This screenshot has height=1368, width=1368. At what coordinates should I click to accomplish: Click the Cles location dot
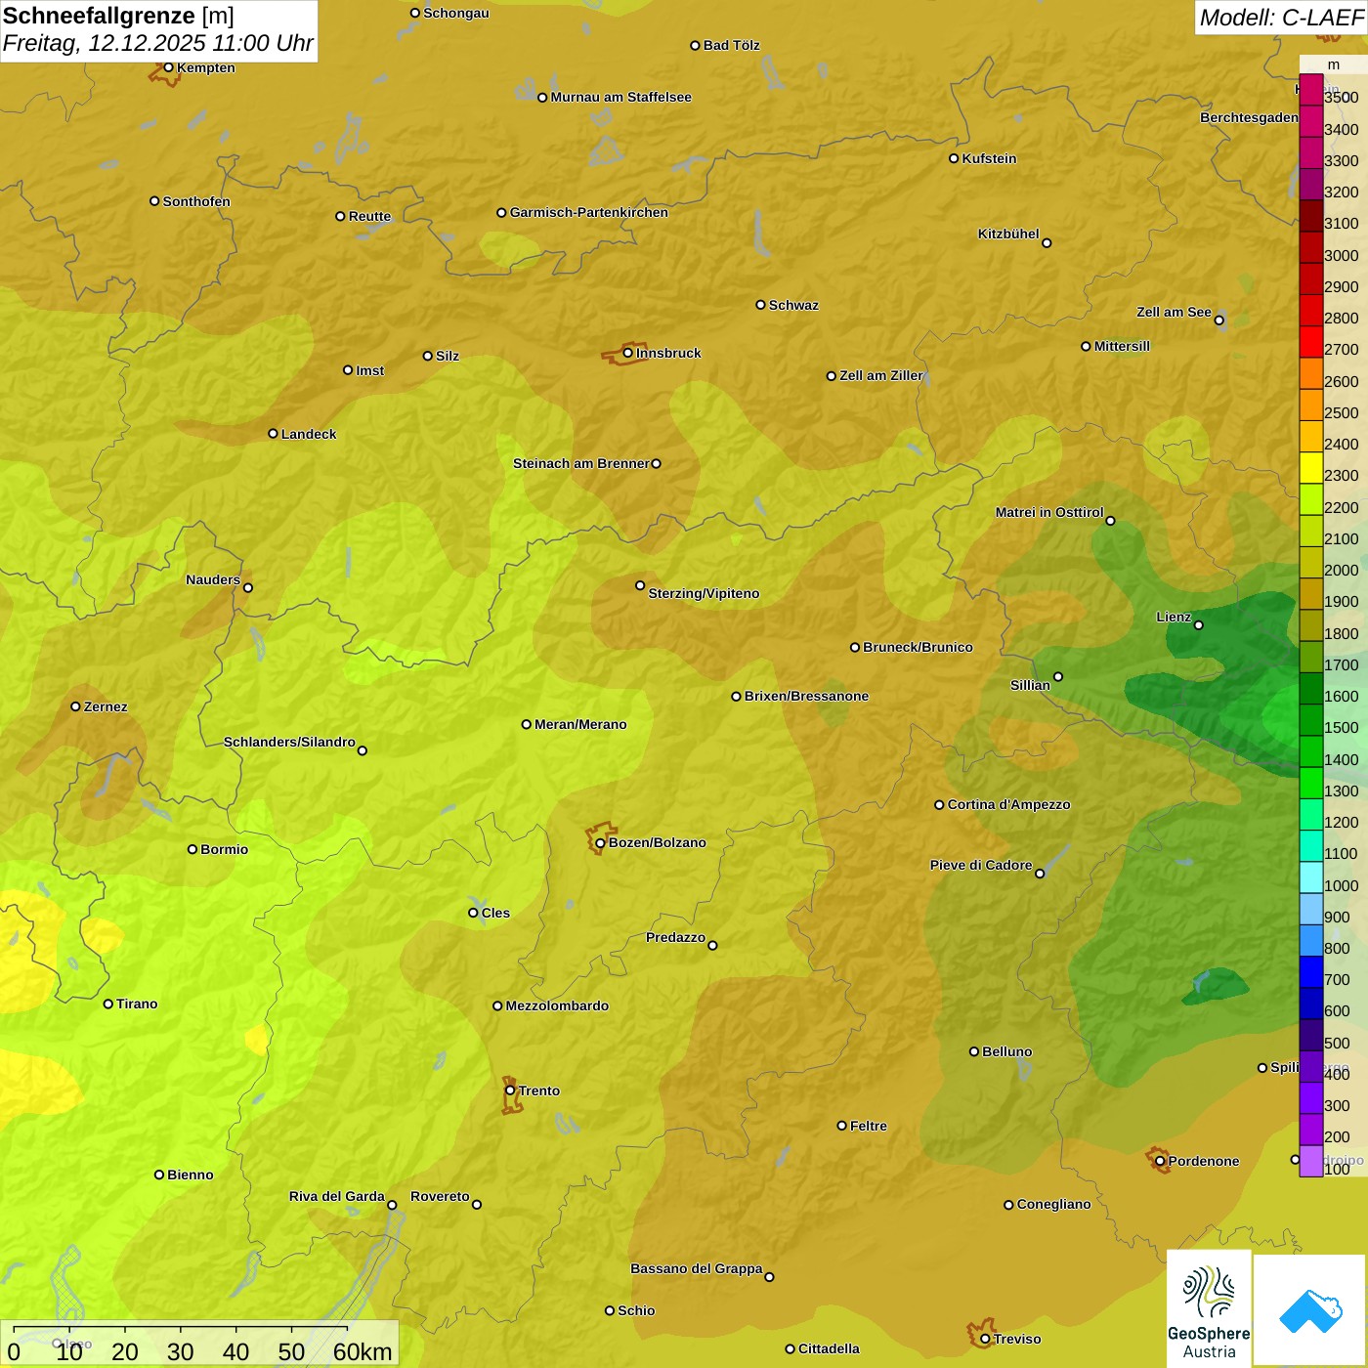tap(473, 913)
